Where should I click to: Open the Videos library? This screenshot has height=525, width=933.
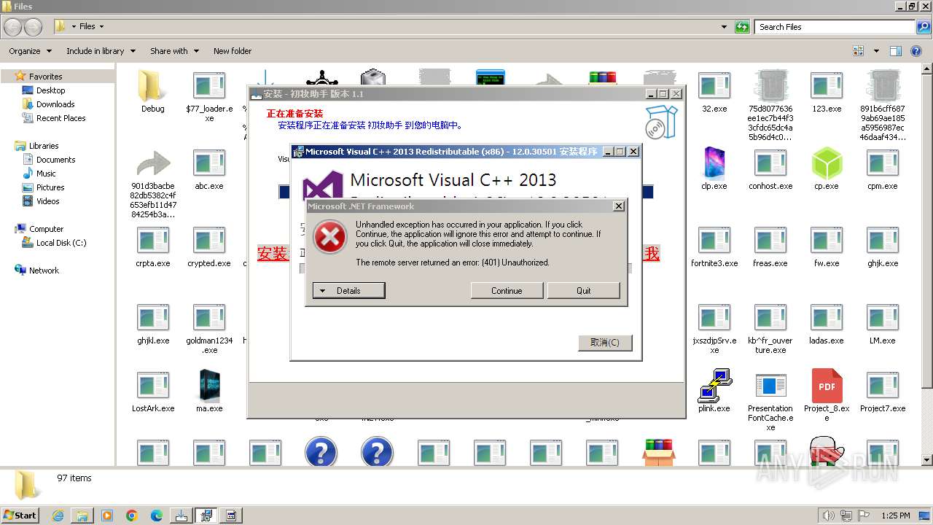[x=48, y=201]
